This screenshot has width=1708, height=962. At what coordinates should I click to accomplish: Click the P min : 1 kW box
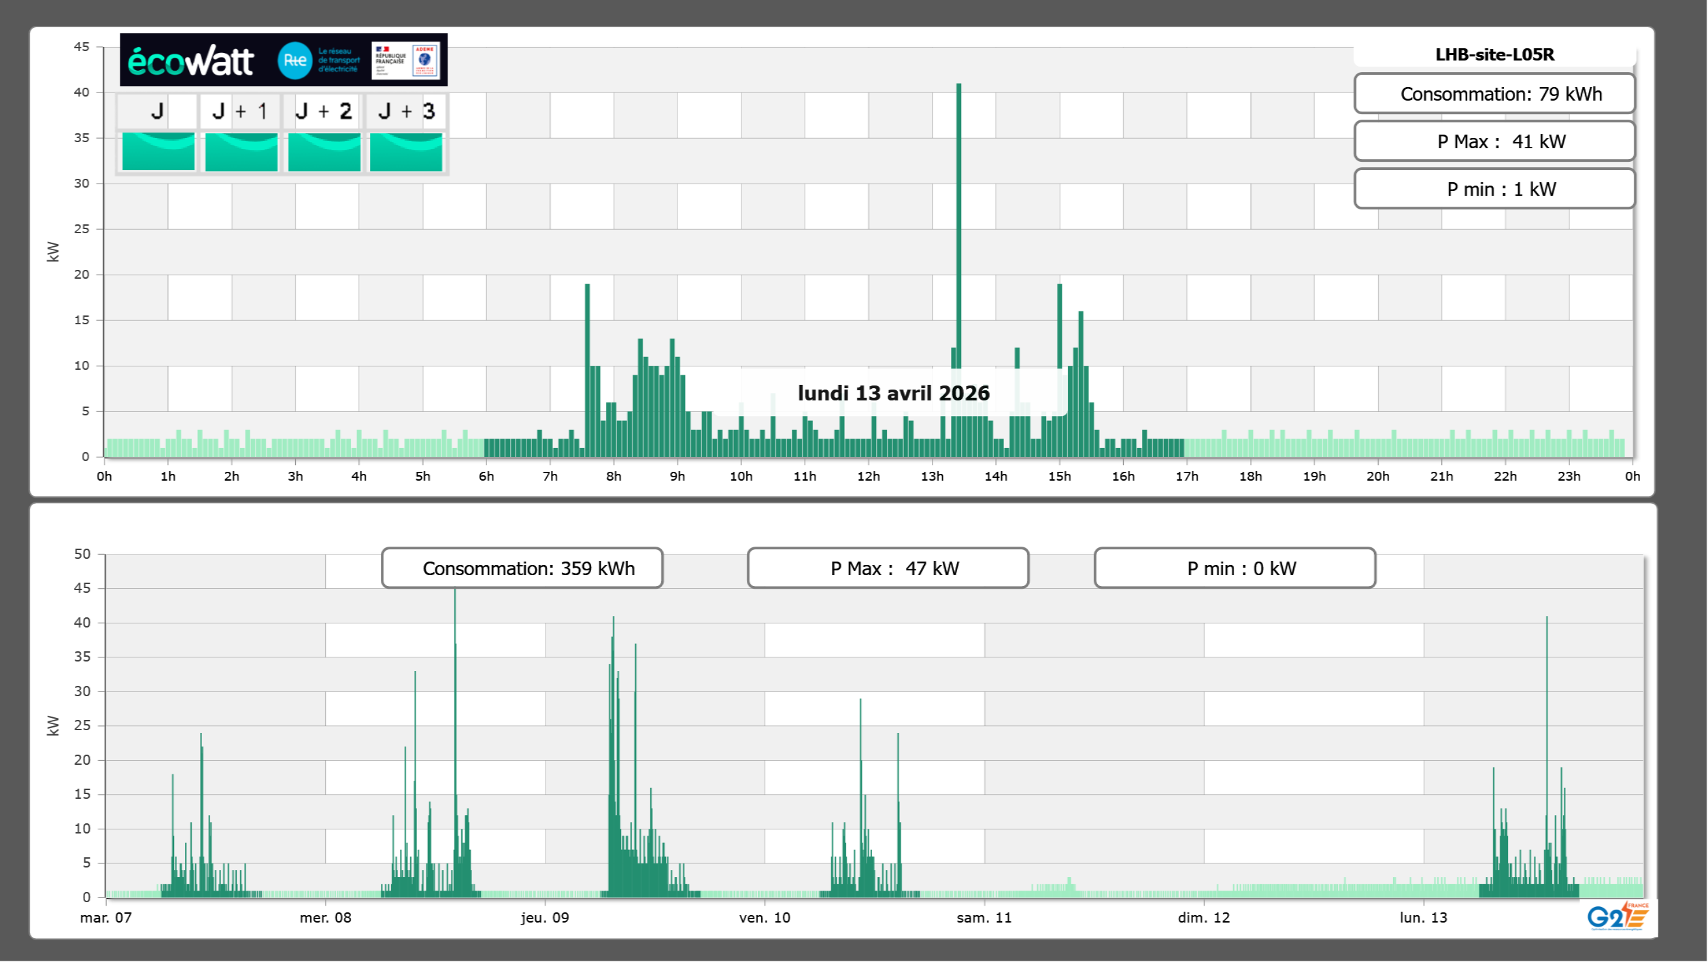pos(1494,189)
